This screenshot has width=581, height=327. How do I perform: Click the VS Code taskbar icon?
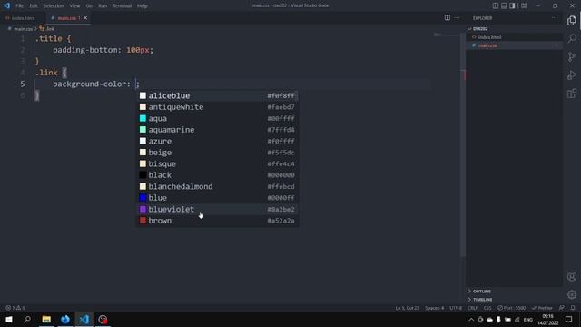click(x=84, y=319)
